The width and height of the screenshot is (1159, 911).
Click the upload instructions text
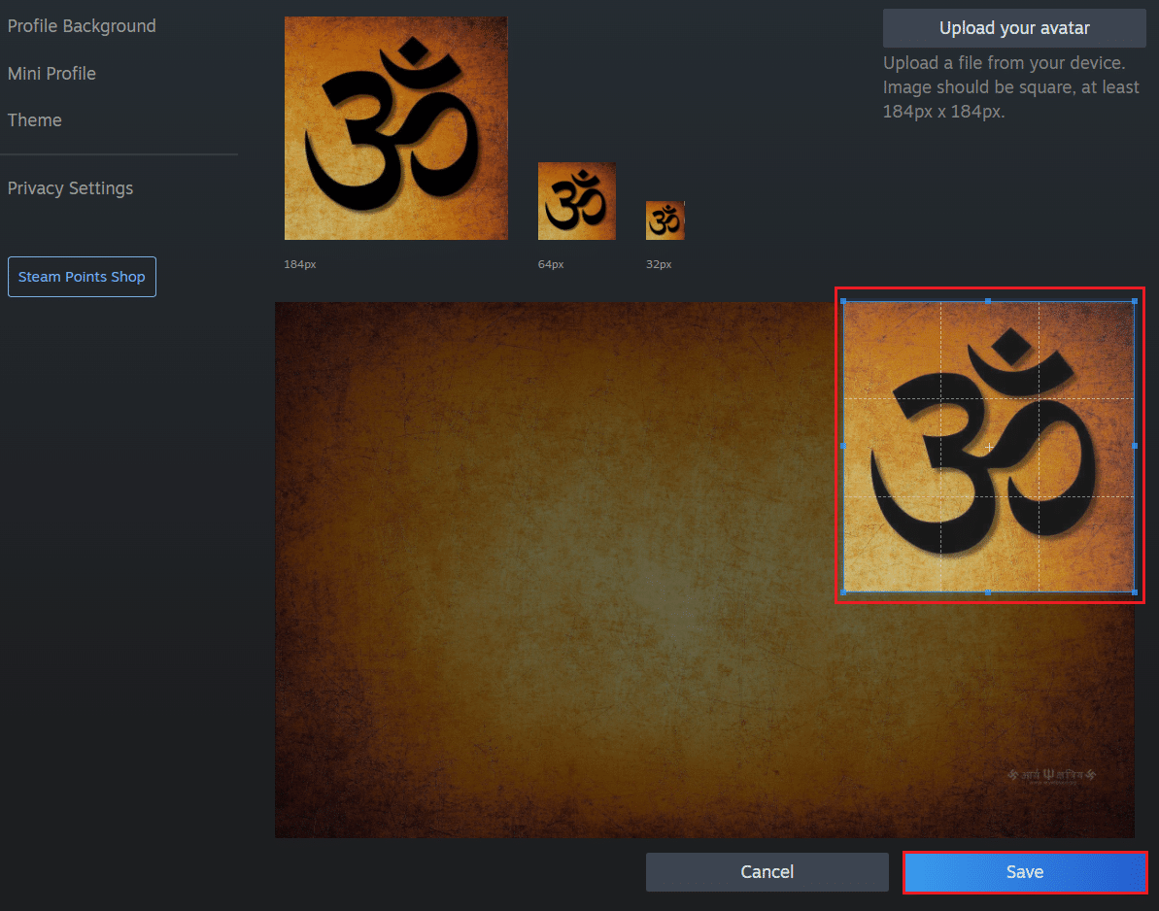click(1011, 87)
